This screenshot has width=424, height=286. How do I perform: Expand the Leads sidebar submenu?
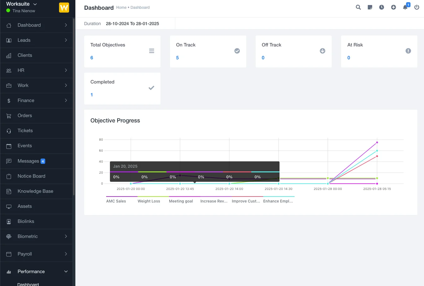click(x=66, y=40)
